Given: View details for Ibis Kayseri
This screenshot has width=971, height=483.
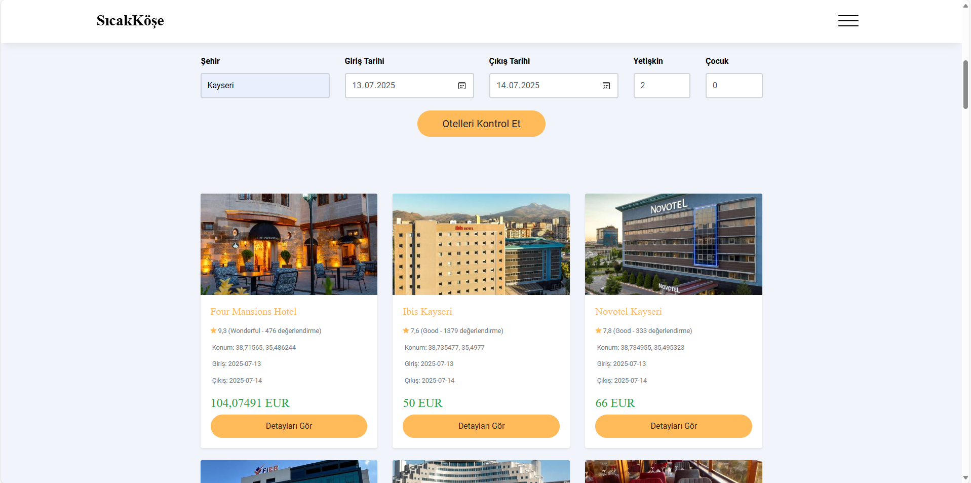Looking at the screenshot, I should coord(481,426).
